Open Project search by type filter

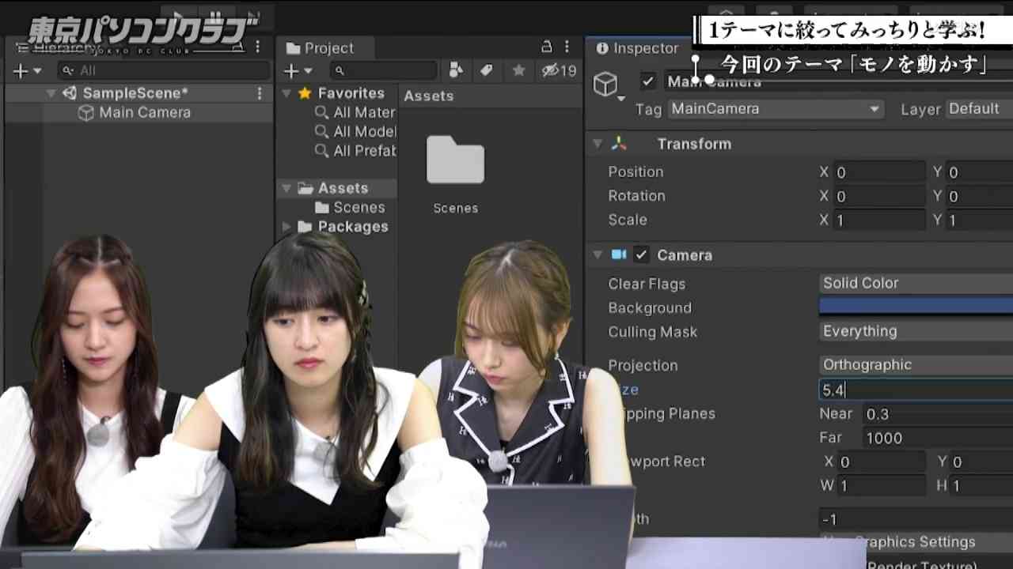456,71
